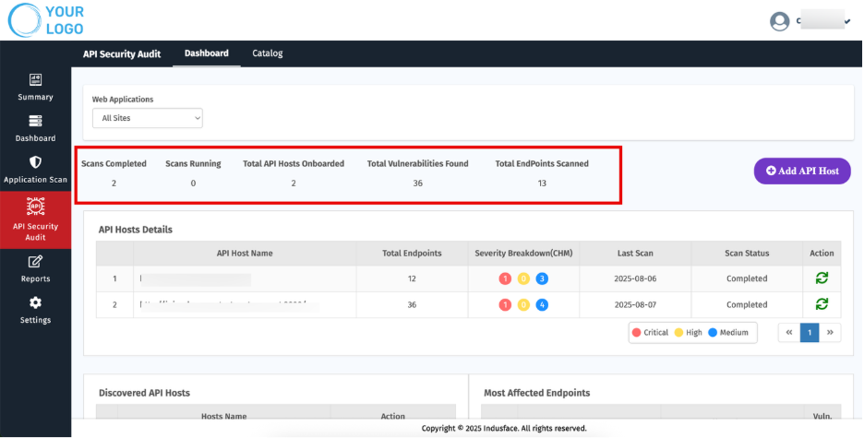Rescan host in row 2 with refresh icon
The width and height of the screenshot is (864, 438).
[x=822, y=303]
